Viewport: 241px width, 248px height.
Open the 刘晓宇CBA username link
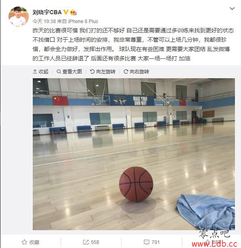(x=47, y=12)
